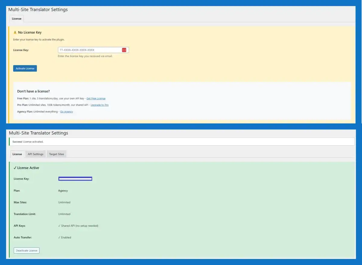Follow the Upgrade to Pro link
Screen dimensions: 362x265
coord(100,105)
